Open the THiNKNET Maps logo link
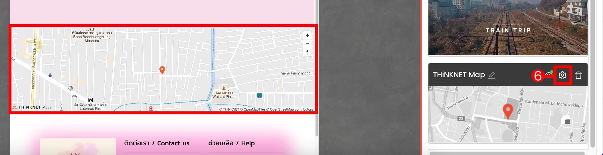This screenshot has height=155, width=603. pos(32,107)
